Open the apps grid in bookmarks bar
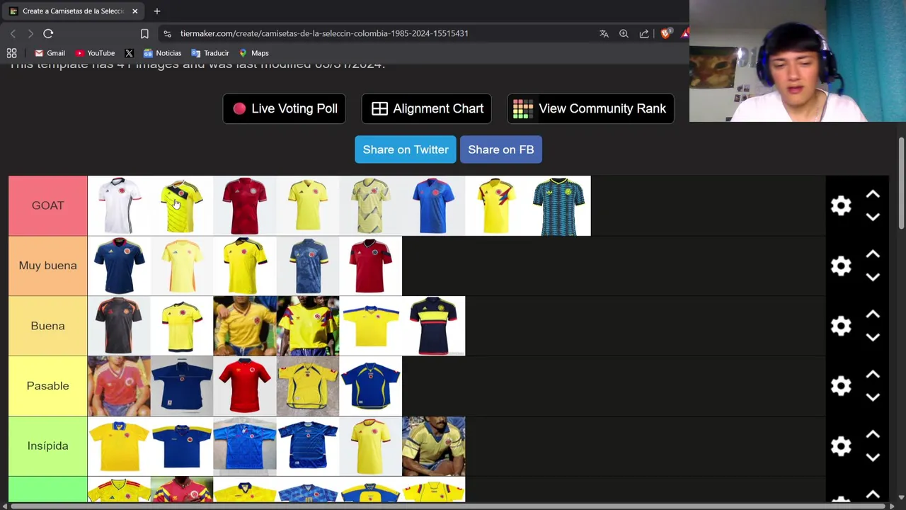The height and width of the screenshot is (510, 906). click(x=12, y=53)
